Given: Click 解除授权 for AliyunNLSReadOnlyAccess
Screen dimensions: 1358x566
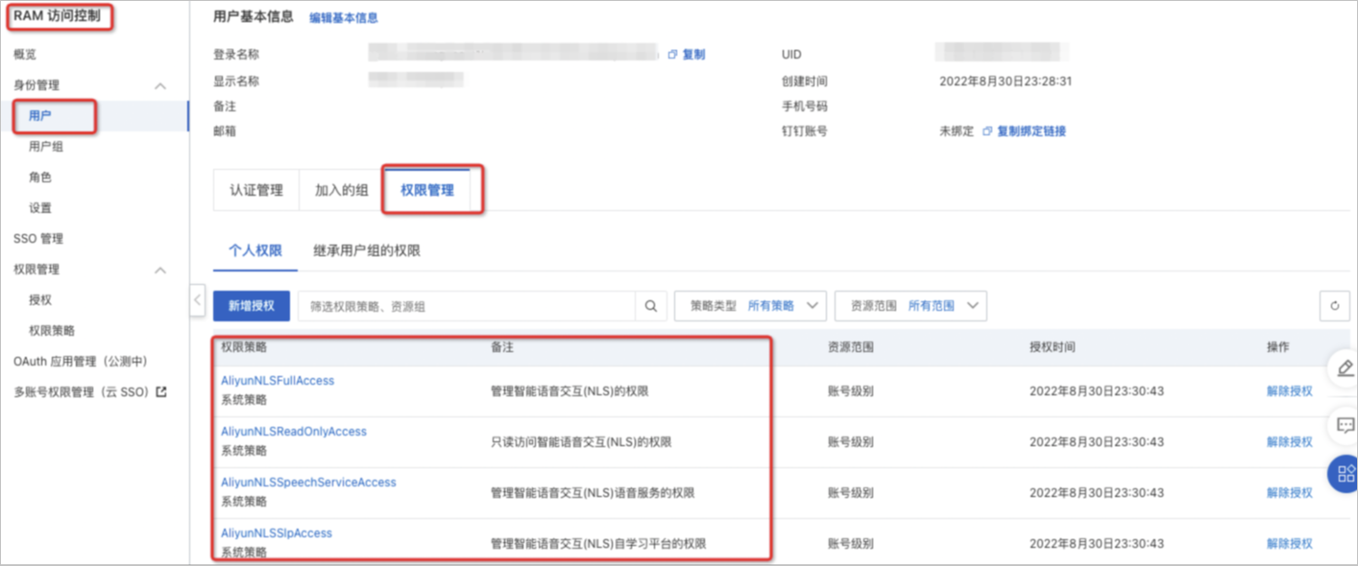Looking at the screenshot, I should (x=1289, y=442).
